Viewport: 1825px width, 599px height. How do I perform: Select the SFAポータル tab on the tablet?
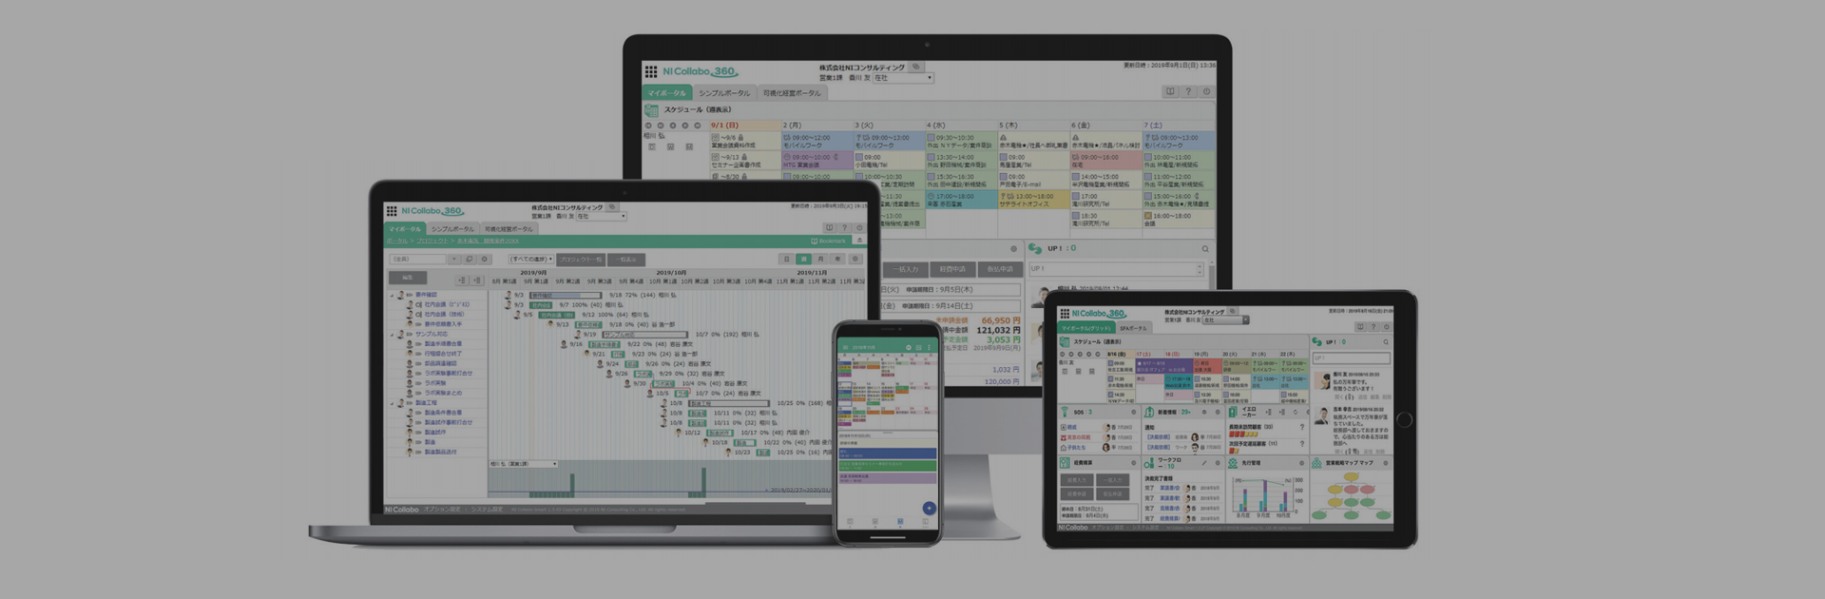coord(1133,328)
